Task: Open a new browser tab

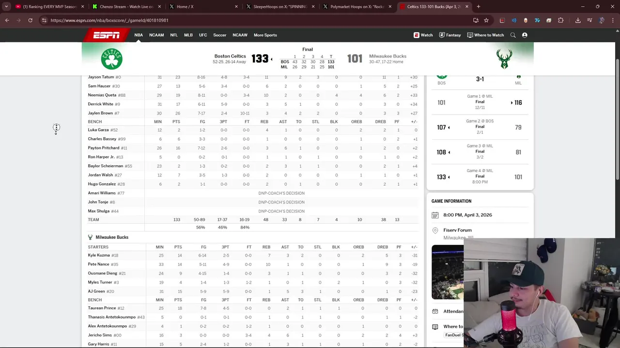Action: coord(479,7)
